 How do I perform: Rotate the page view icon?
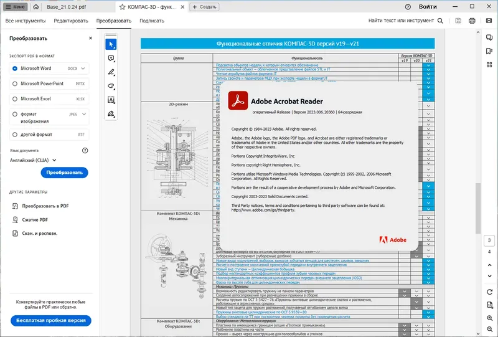pyautogui.click(x=489, y=292)
